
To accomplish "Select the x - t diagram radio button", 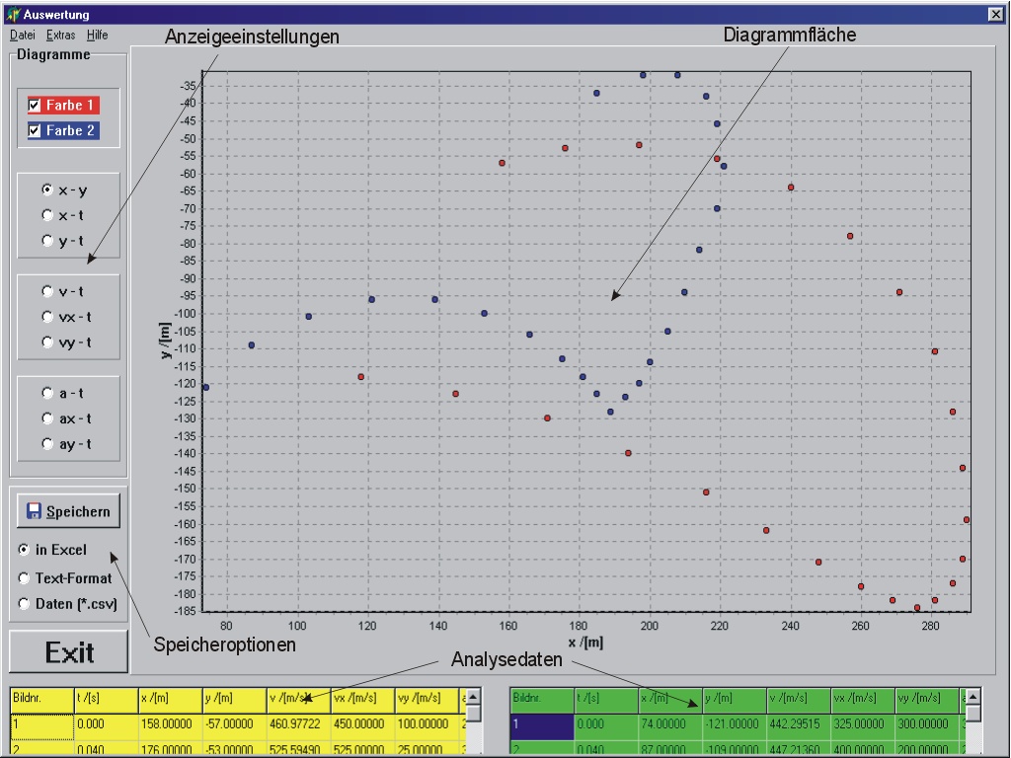I will click(47, 215).
